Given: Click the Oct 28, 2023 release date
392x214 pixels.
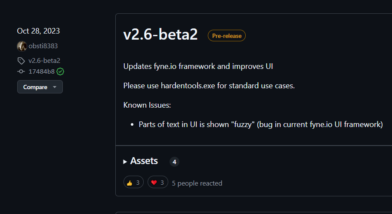Looking at the screenshot, I should (x=38, y=31).
